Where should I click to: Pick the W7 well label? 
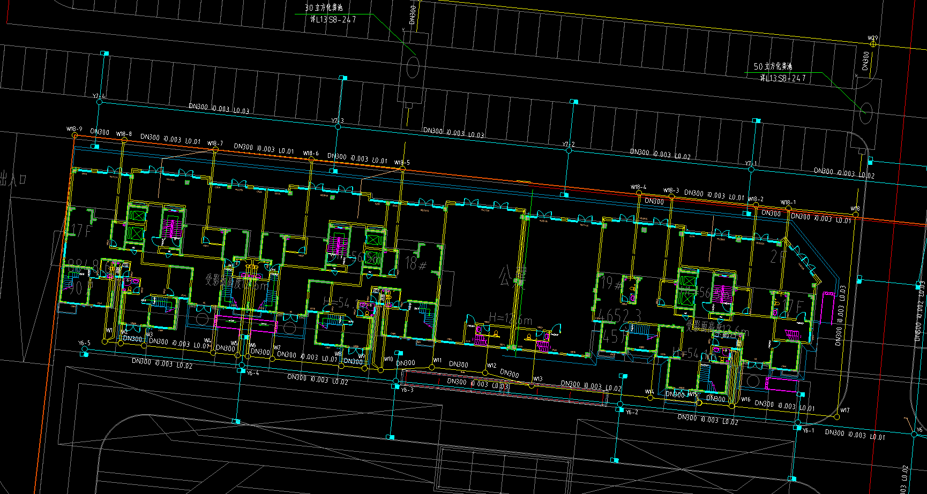(x=277, y=348)
